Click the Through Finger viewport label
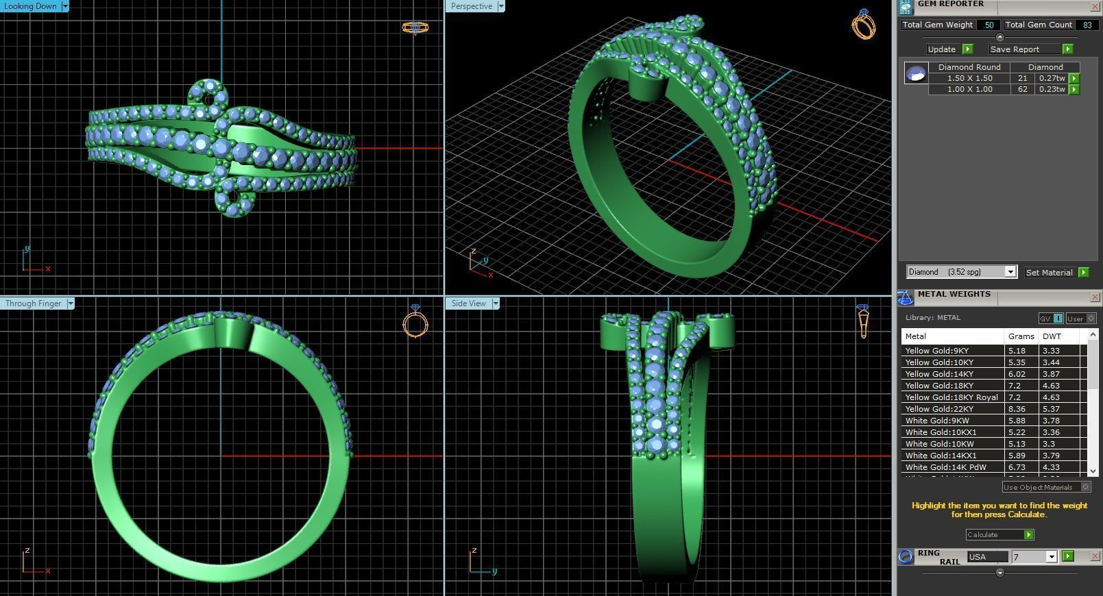 (34, 303)
